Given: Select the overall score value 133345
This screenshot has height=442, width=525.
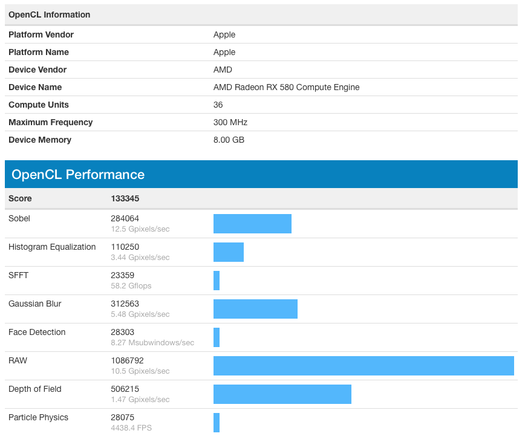Looking at the screenshot, I should 125,198.
